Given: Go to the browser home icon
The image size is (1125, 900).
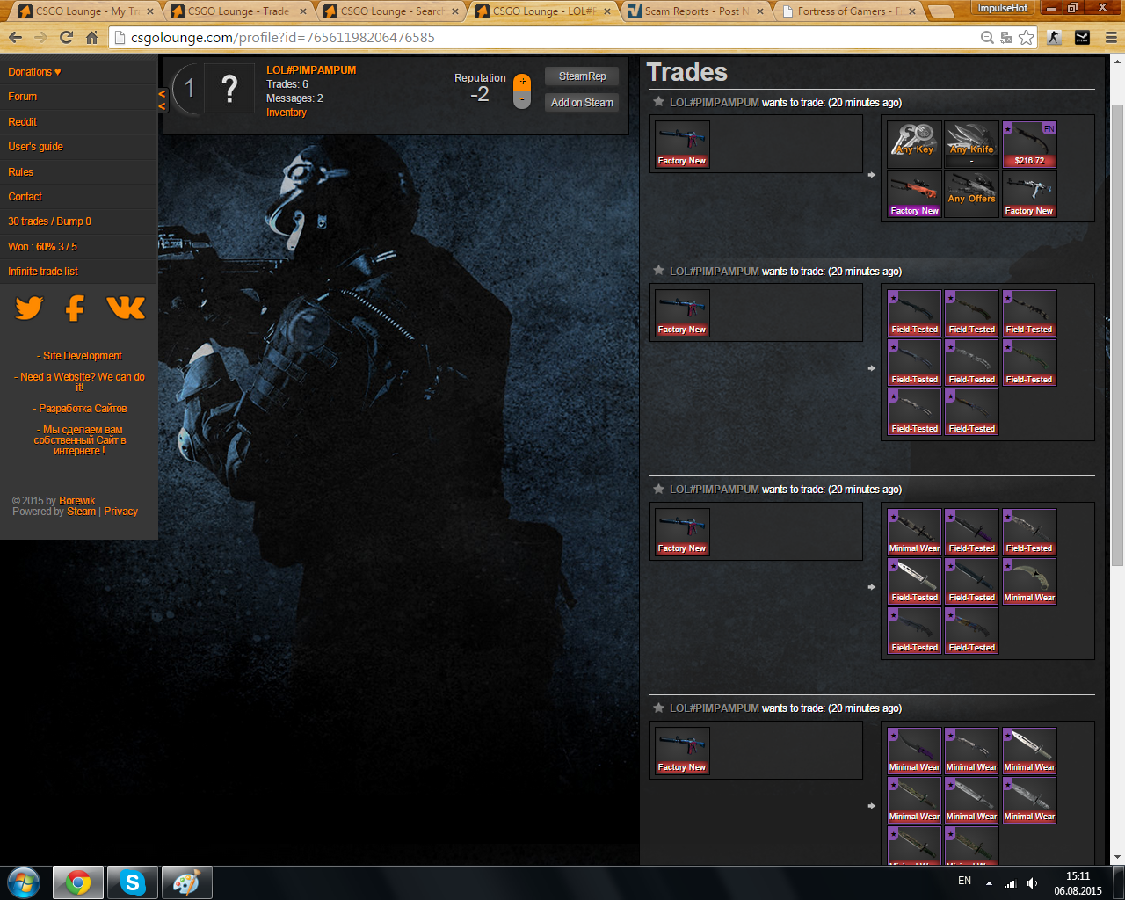Looking at the screenshot, I should (92, 38).
